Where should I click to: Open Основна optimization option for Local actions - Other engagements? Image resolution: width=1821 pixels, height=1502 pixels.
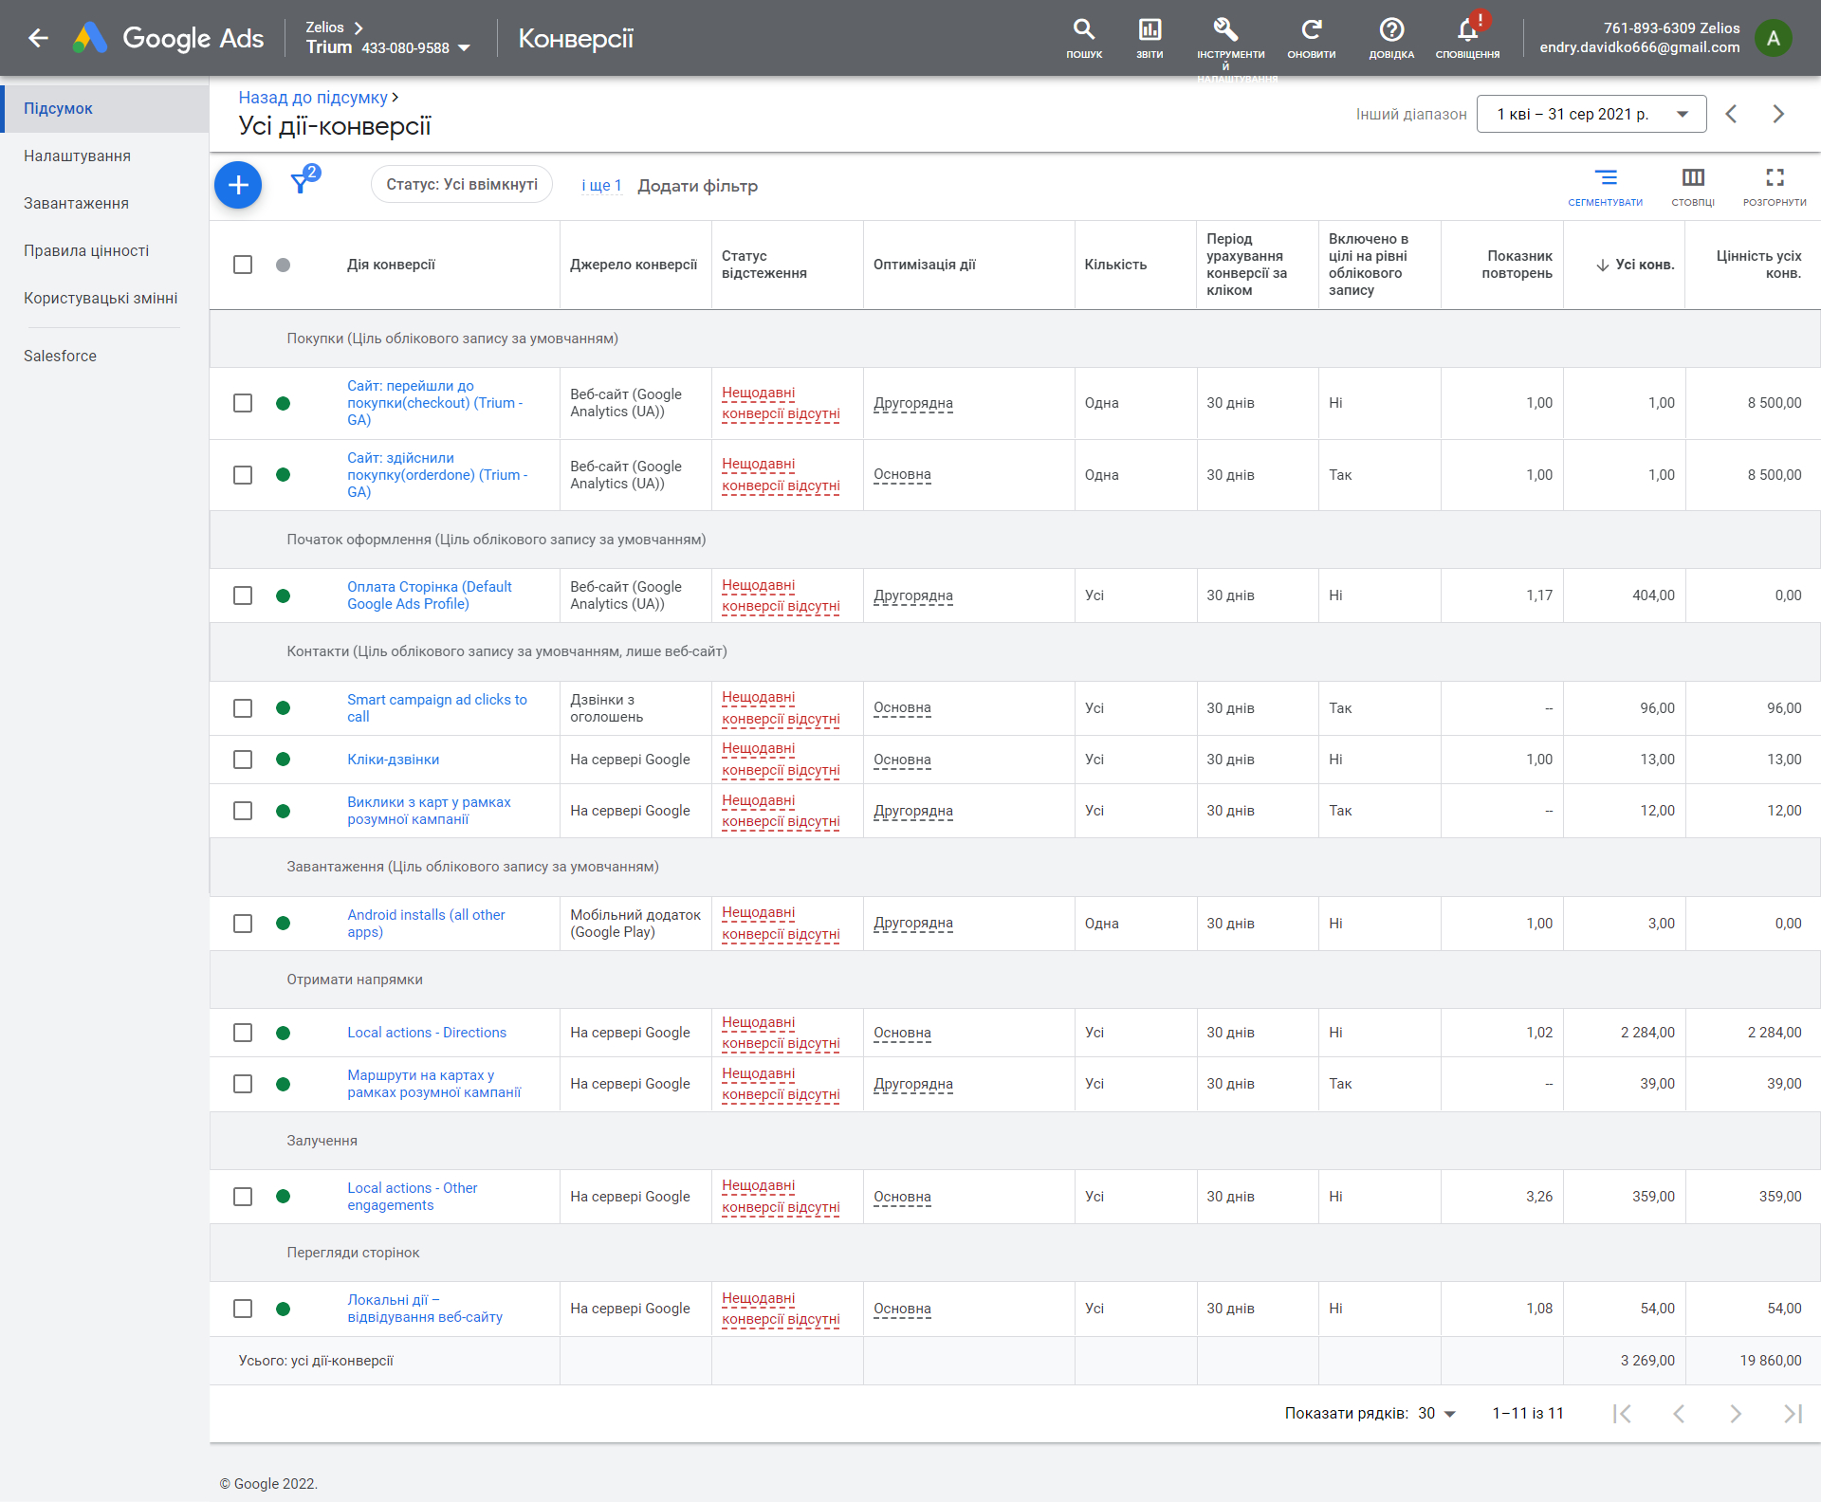pyautogui.click(x=902, y=1197)
